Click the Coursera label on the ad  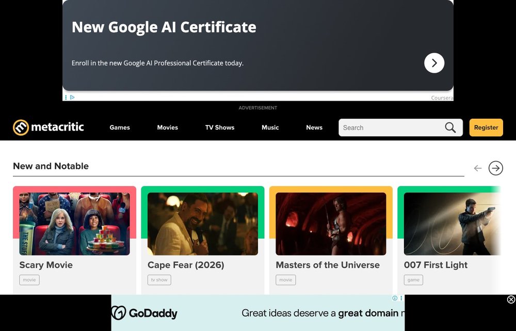click(x=442, y=98)
